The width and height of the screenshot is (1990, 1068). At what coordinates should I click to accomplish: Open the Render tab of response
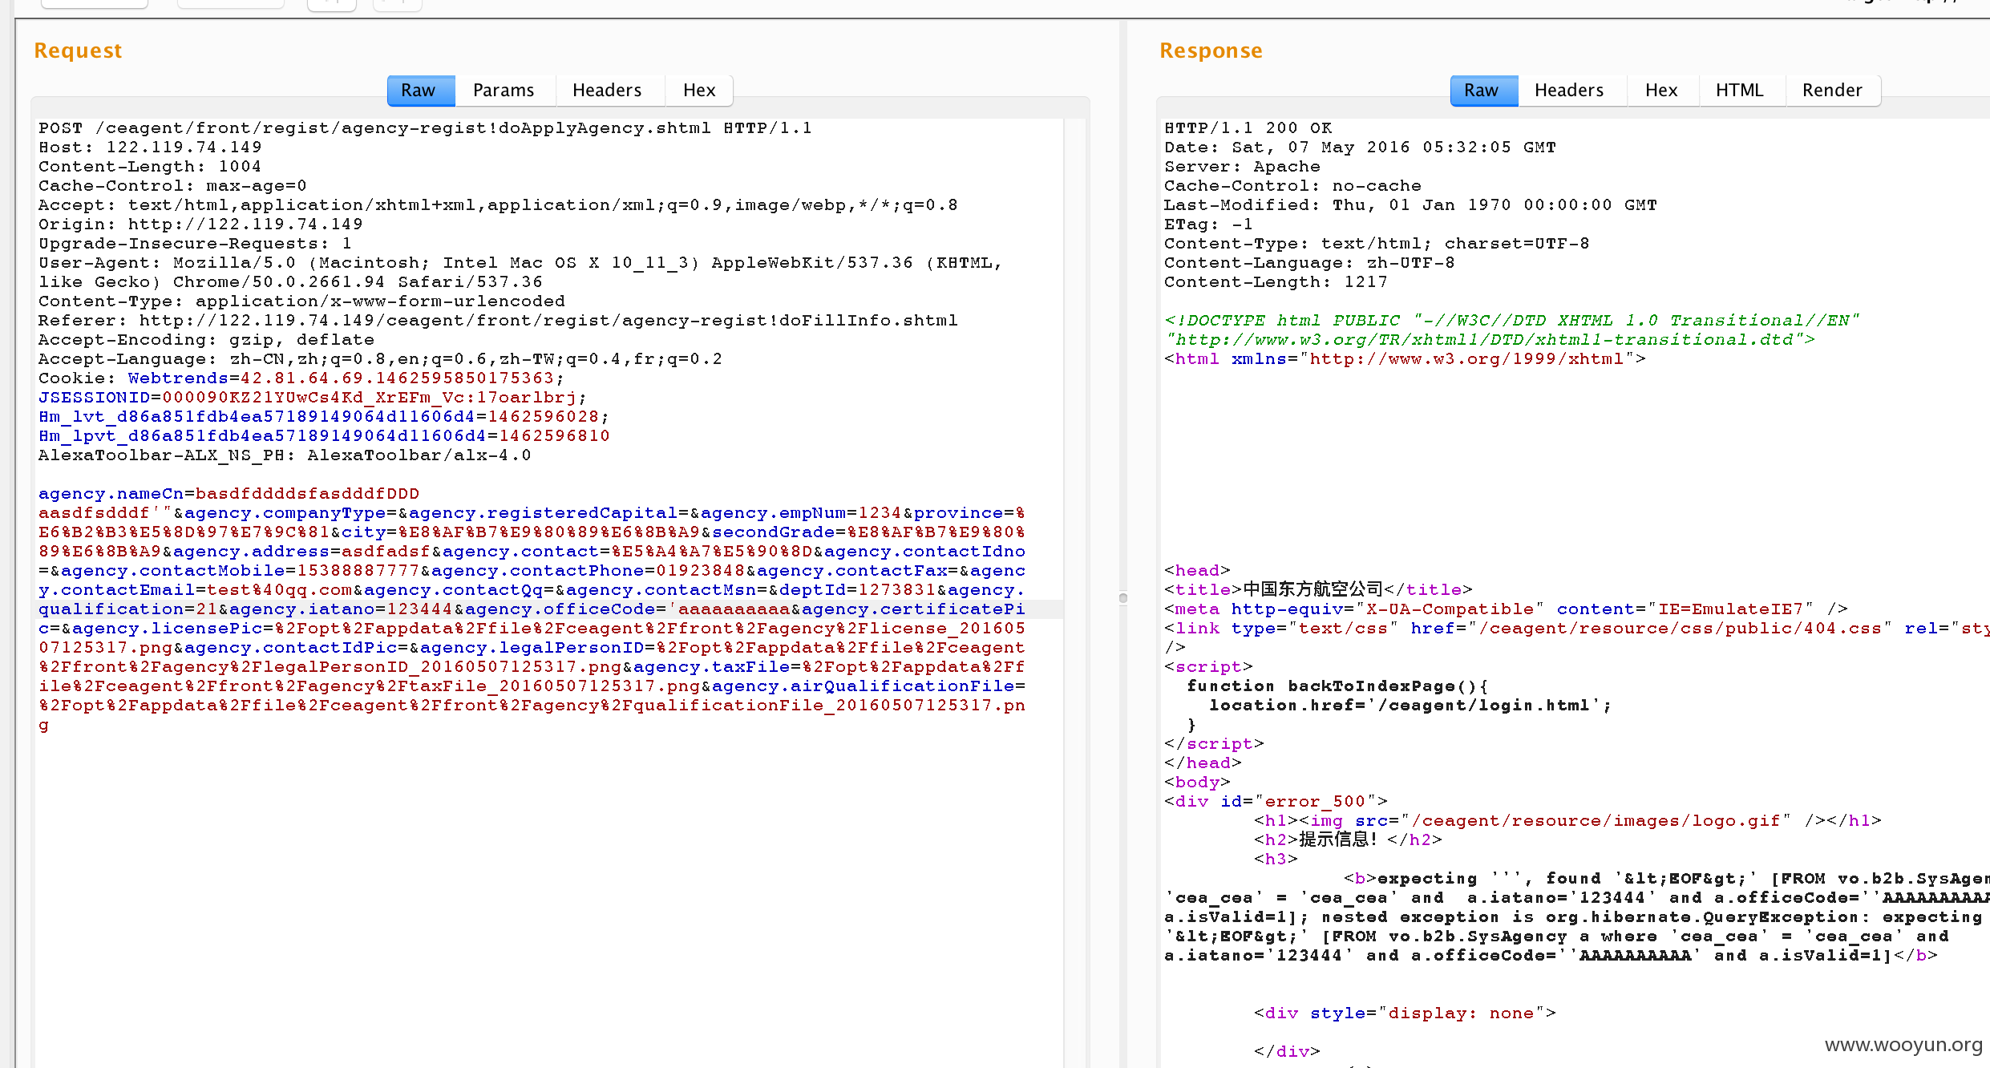1832,91
